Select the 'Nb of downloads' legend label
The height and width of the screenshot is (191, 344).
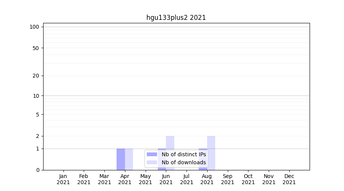tap(183, 162)
